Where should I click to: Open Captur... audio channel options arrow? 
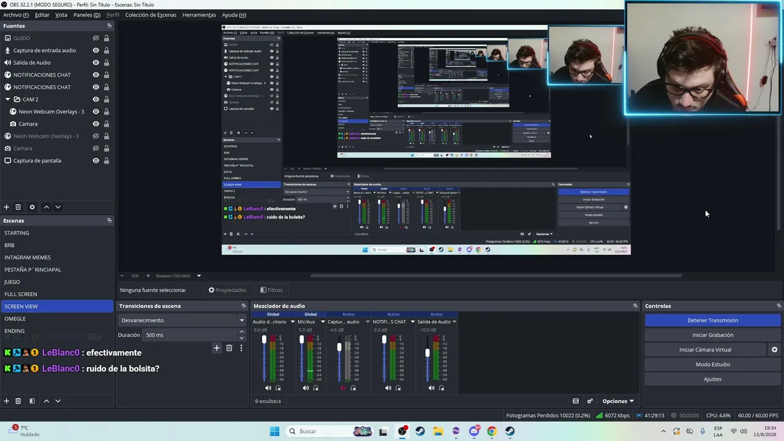(367, 322)
